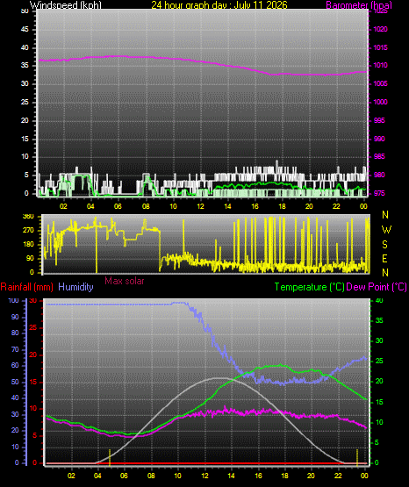Click the green 35 temperature axis value

tap(379, 320)
